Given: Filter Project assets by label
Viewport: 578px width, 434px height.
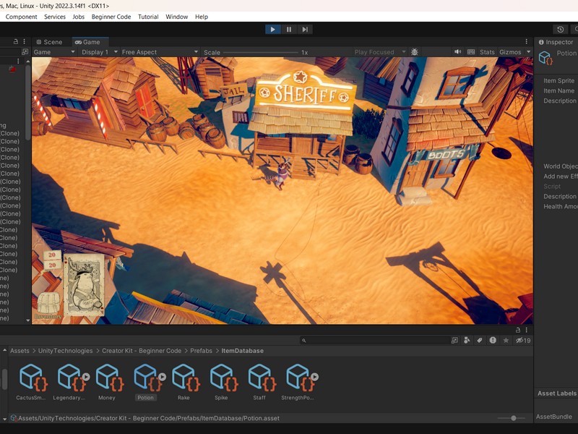Looking at the screenshot, I should click(480, 340).
